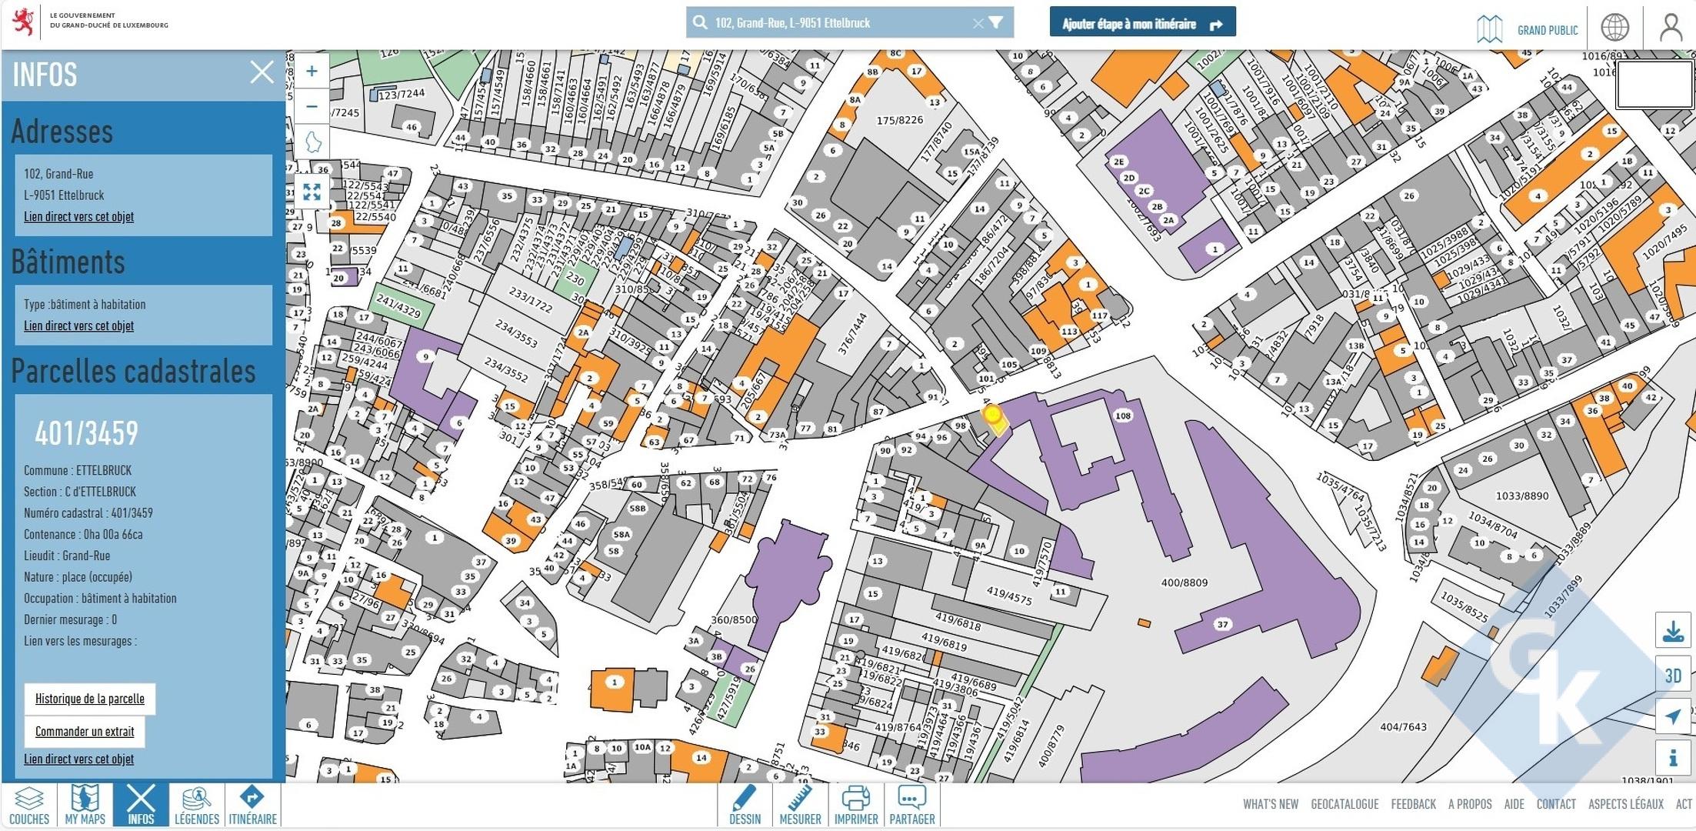1696x831 pixels.
Task: Open the Partager share tool
Action: pos(911,806)
